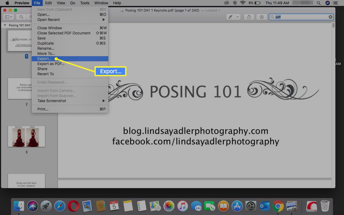
Task: Open Spotlight search in the menu bar
Action: coord(319,3)
